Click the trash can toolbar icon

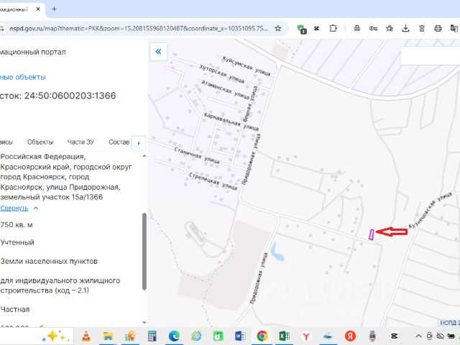[x=422, y=29]
